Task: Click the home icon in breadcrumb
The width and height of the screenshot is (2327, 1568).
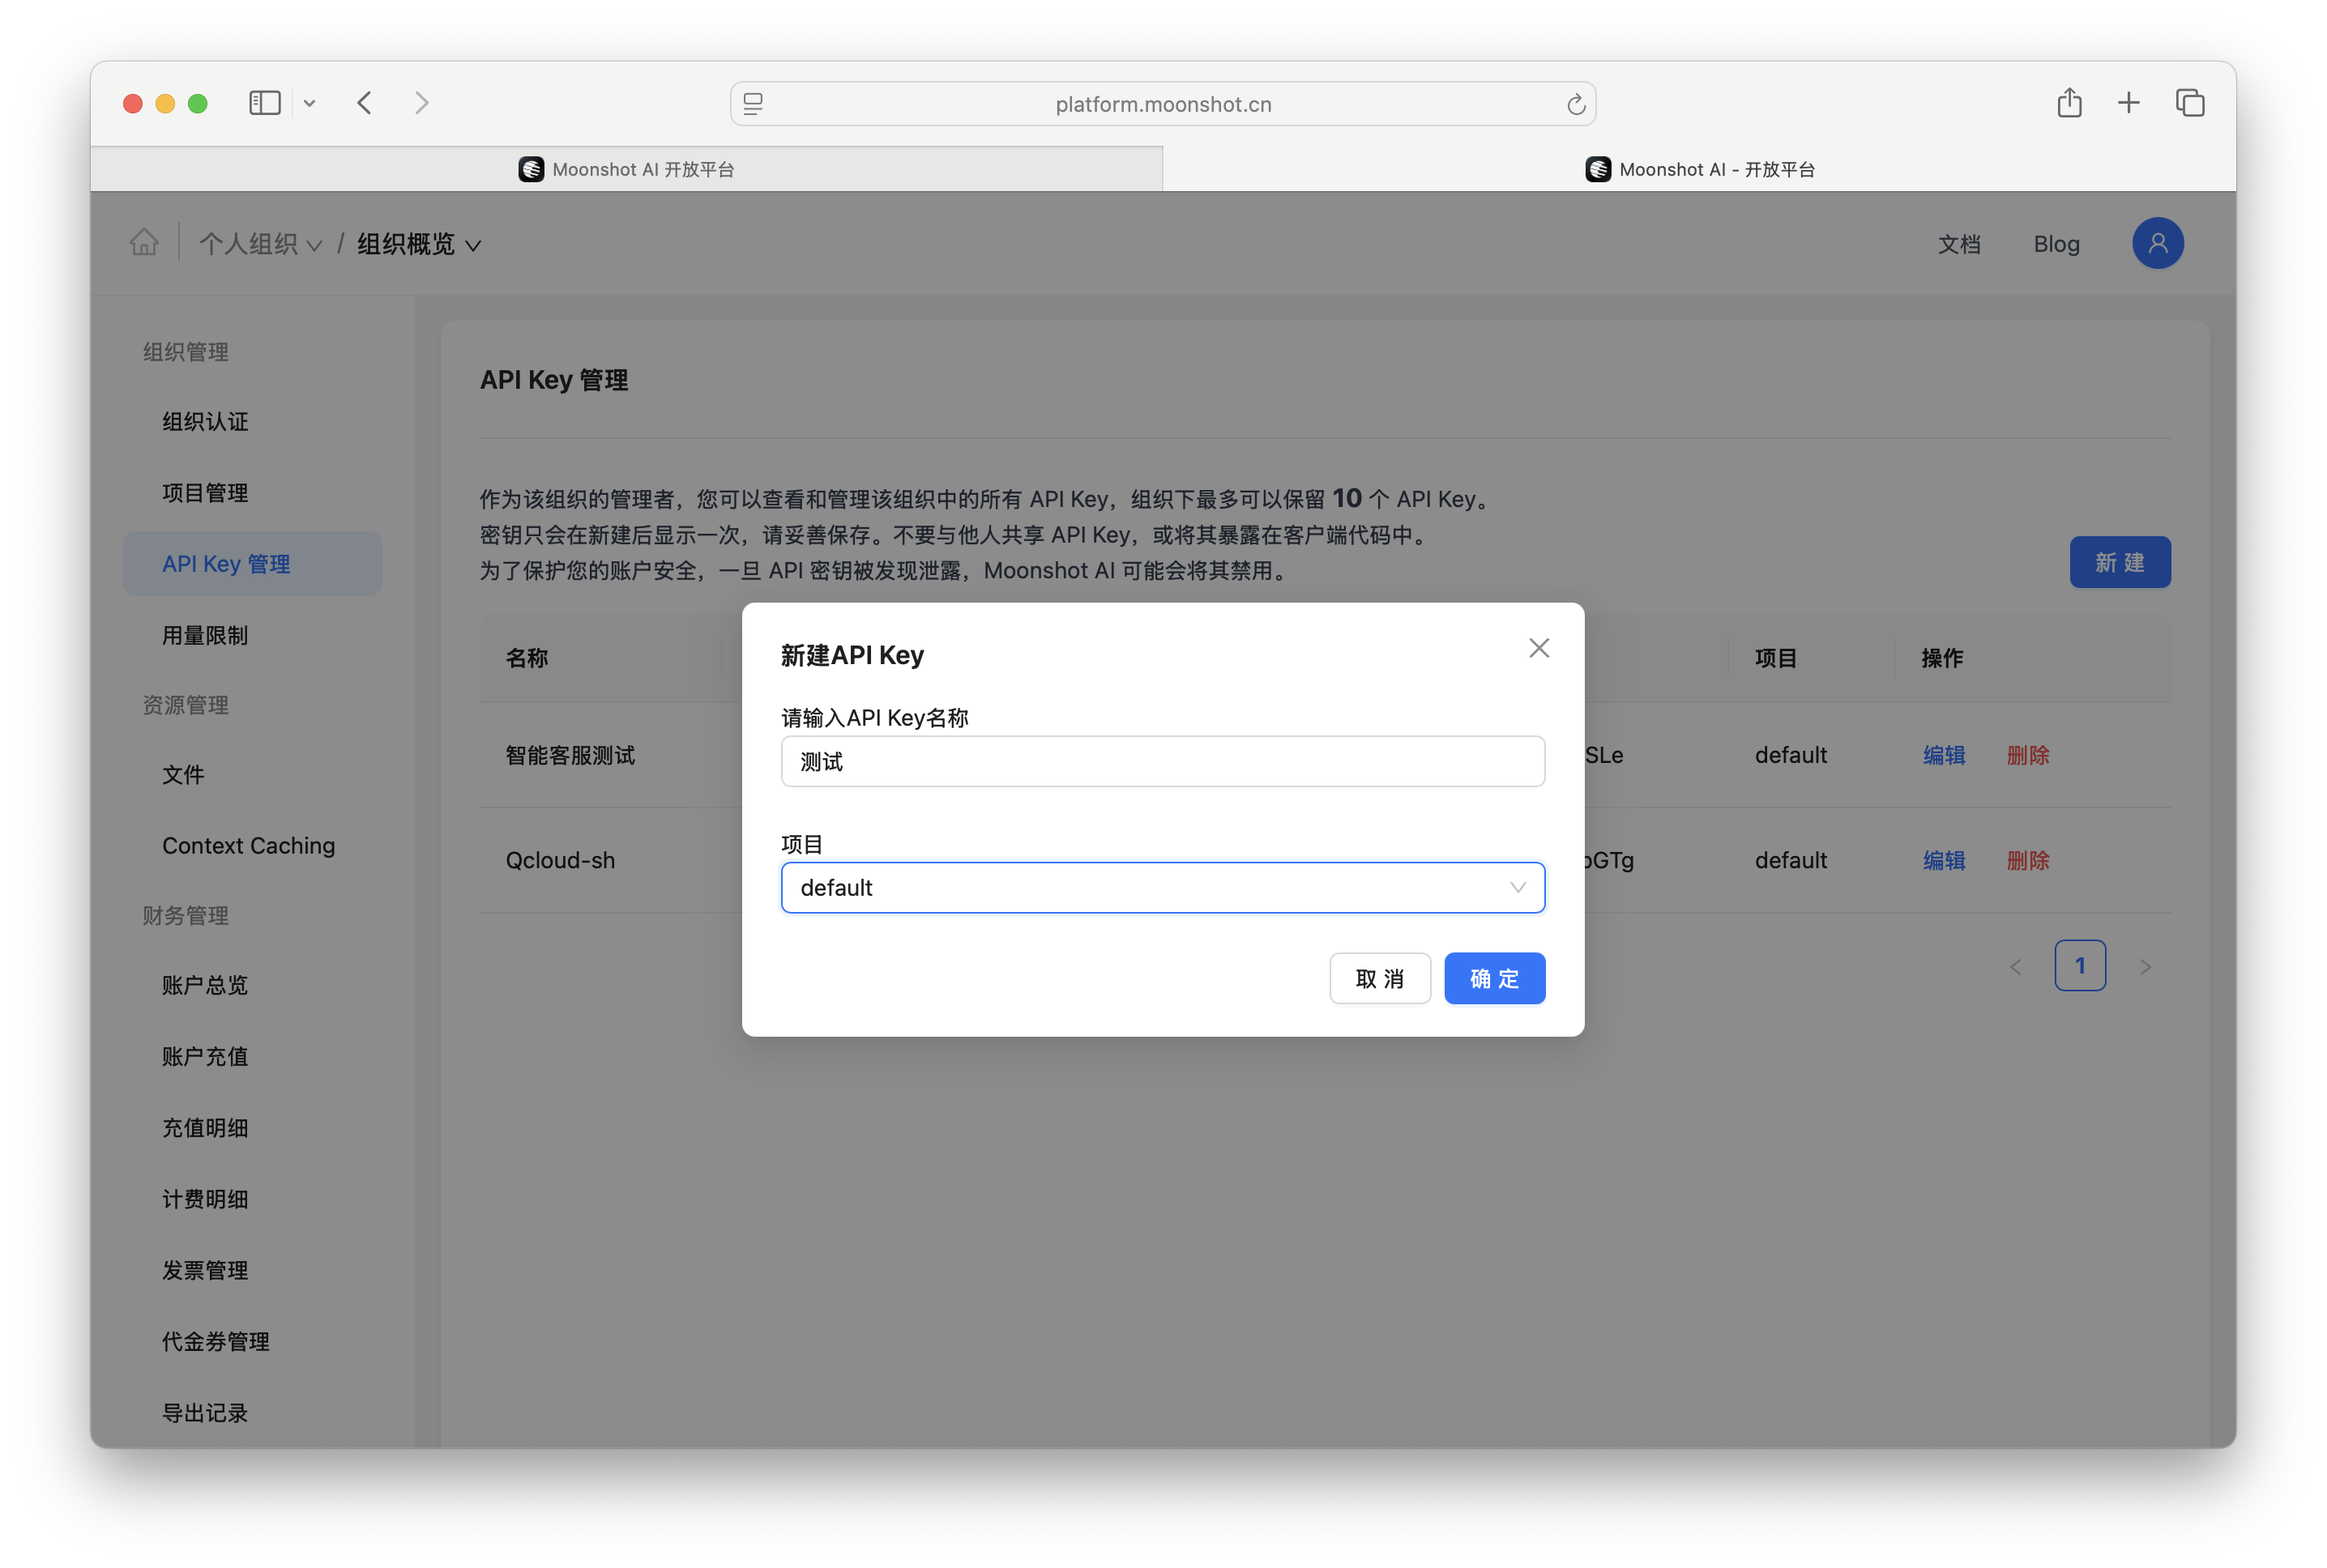Action: pyautogui.click(x=144, y=243)
